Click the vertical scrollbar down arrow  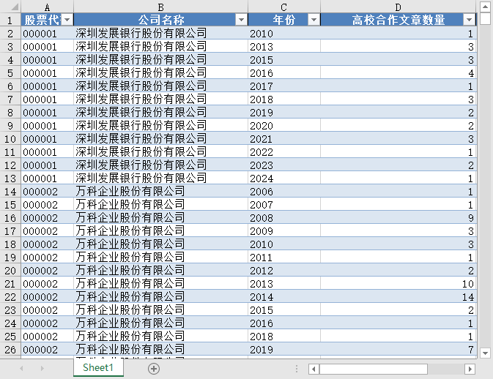pyautogui.click(x=485, y=353)
